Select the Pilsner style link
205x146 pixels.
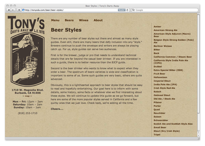click(x=158, y=102)
